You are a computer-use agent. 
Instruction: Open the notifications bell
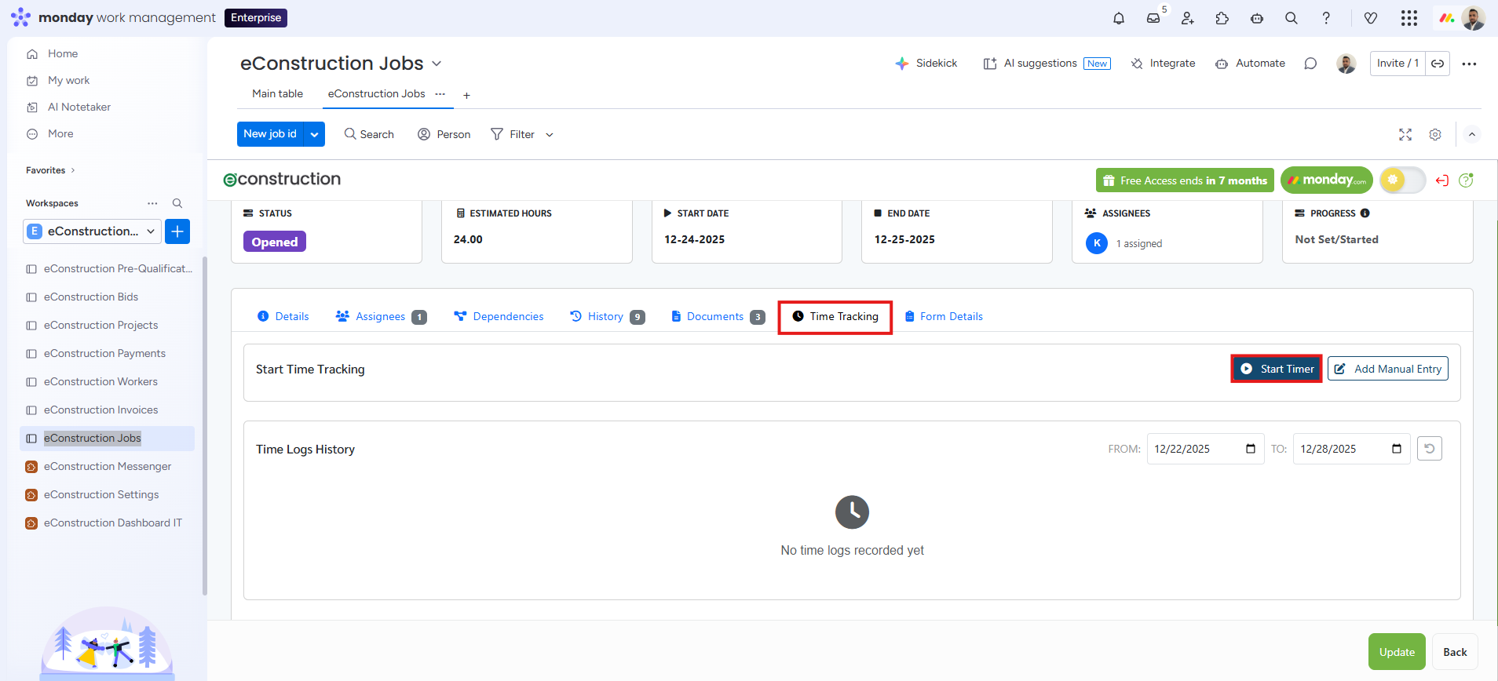(x=1119, y=18)
